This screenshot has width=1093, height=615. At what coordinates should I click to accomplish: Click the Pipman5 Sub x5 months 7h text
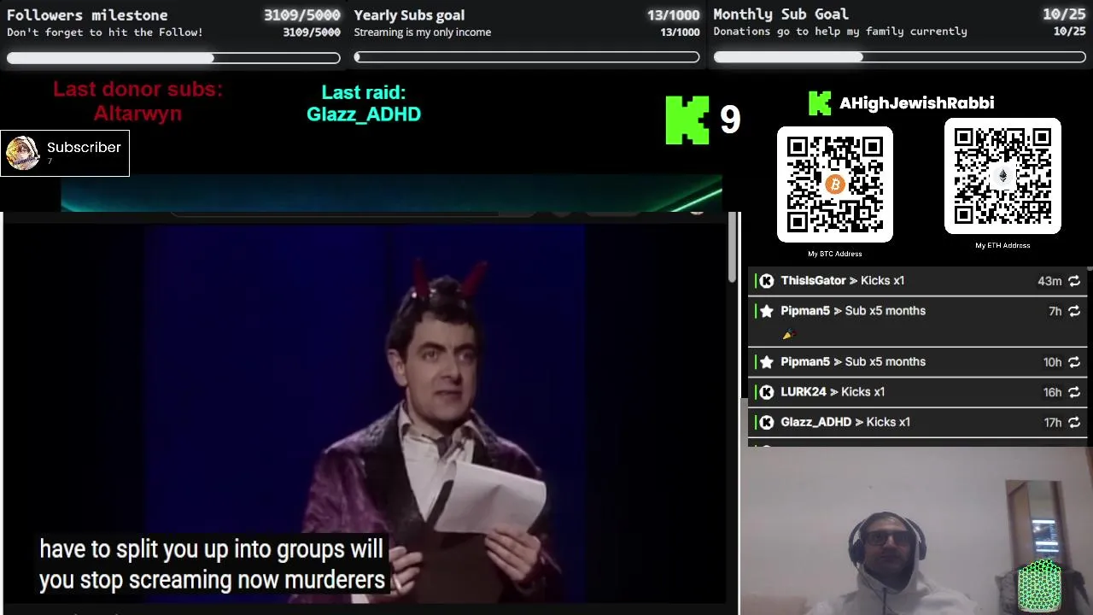(x=853, y=311)
